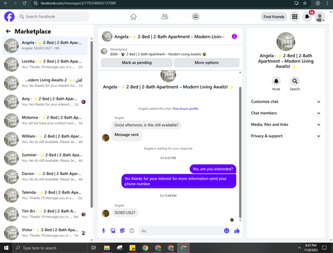Click Angela's avatar beside phone message
This screenshot has width=333, height=253.
pyautogui.click(x=105, y=213)
